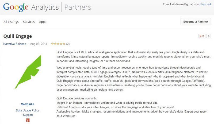Sign out of the account
The width and height of the screenshot is (214, 124).
point(205,5)
